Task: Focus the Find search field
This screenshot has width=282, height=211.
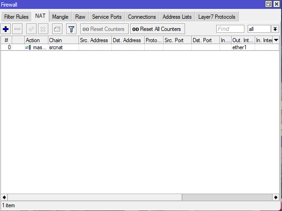Action: pos(230,29)
